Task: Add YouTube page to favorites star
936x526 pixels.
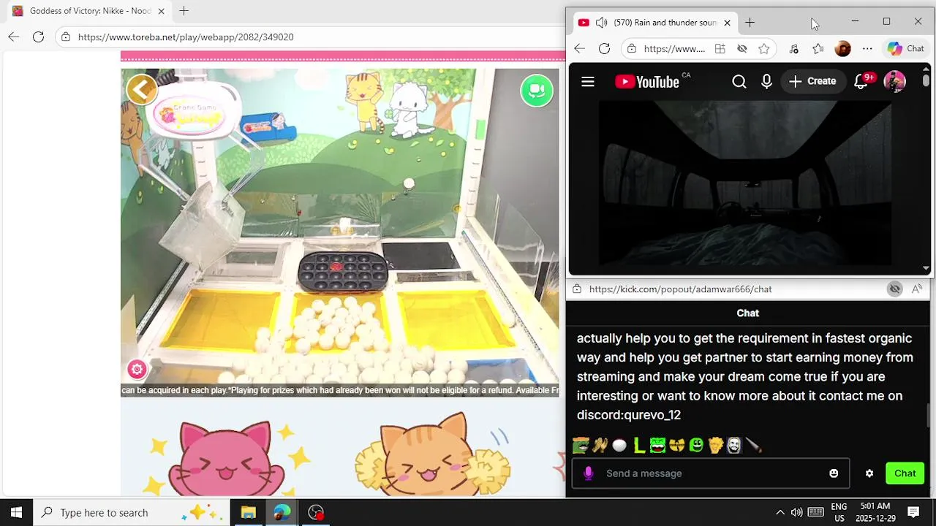Action: click(764, 49)
